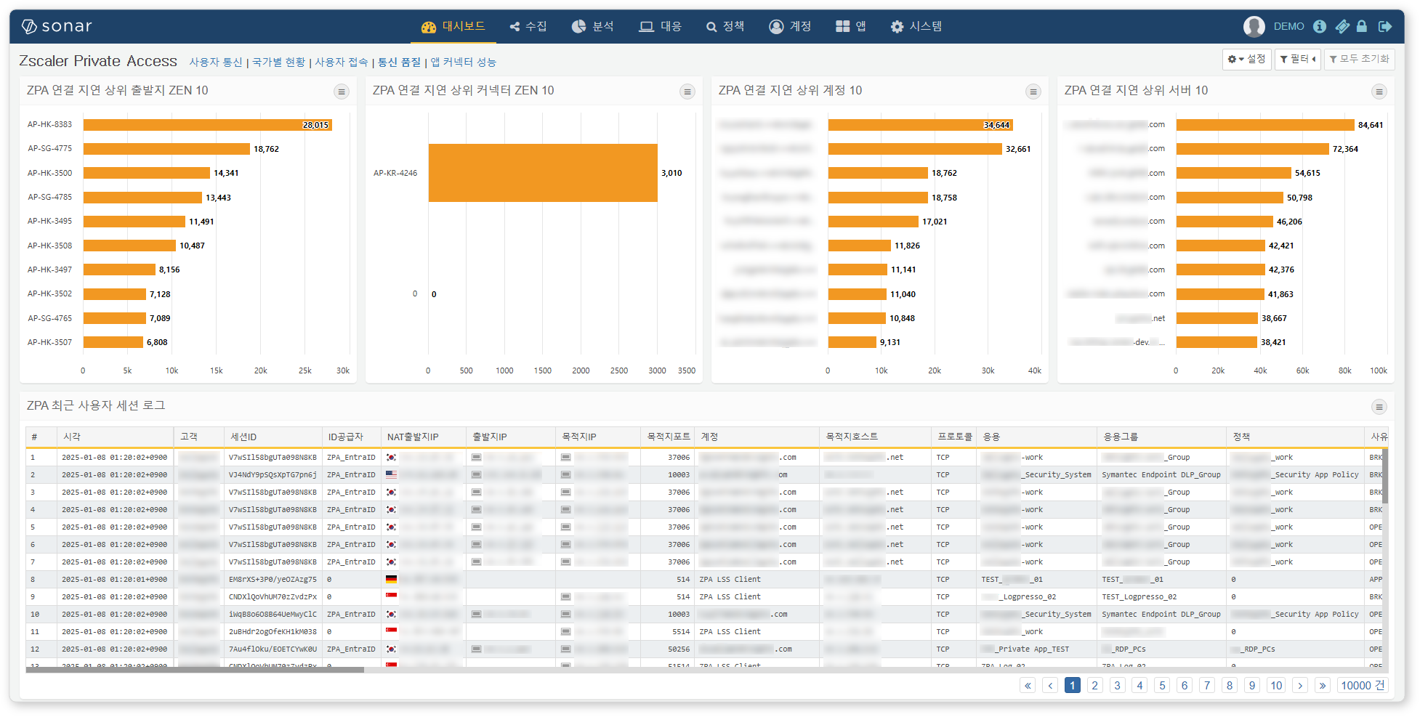The width and height of the screenshot is (1420, 717).
Task: Go to page 10 of session log
Action: click(x=1276, y=685)
